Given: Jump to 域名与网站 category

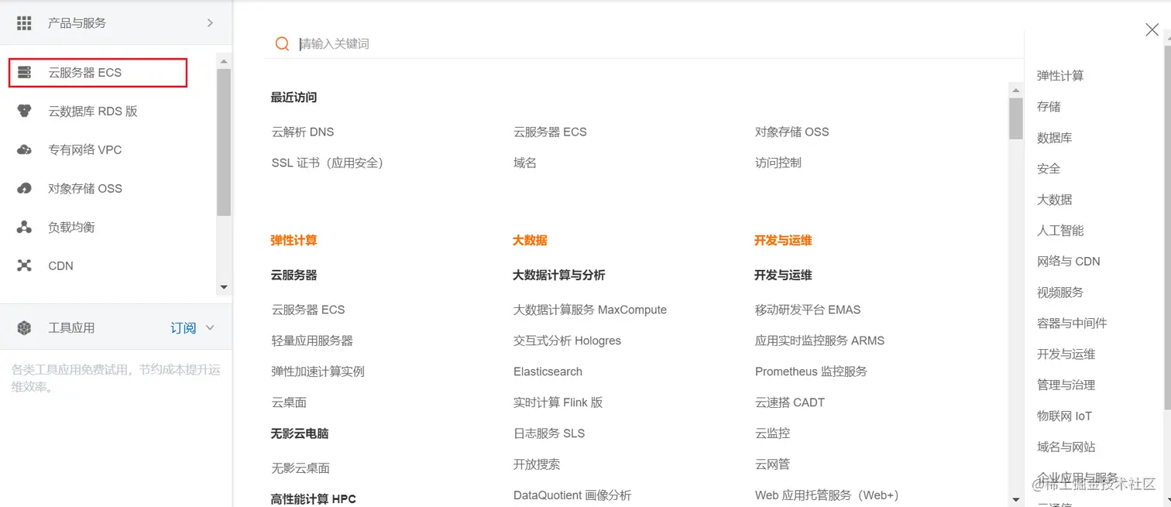Looking at the screenshot, I should click(x=1066, y=447).
